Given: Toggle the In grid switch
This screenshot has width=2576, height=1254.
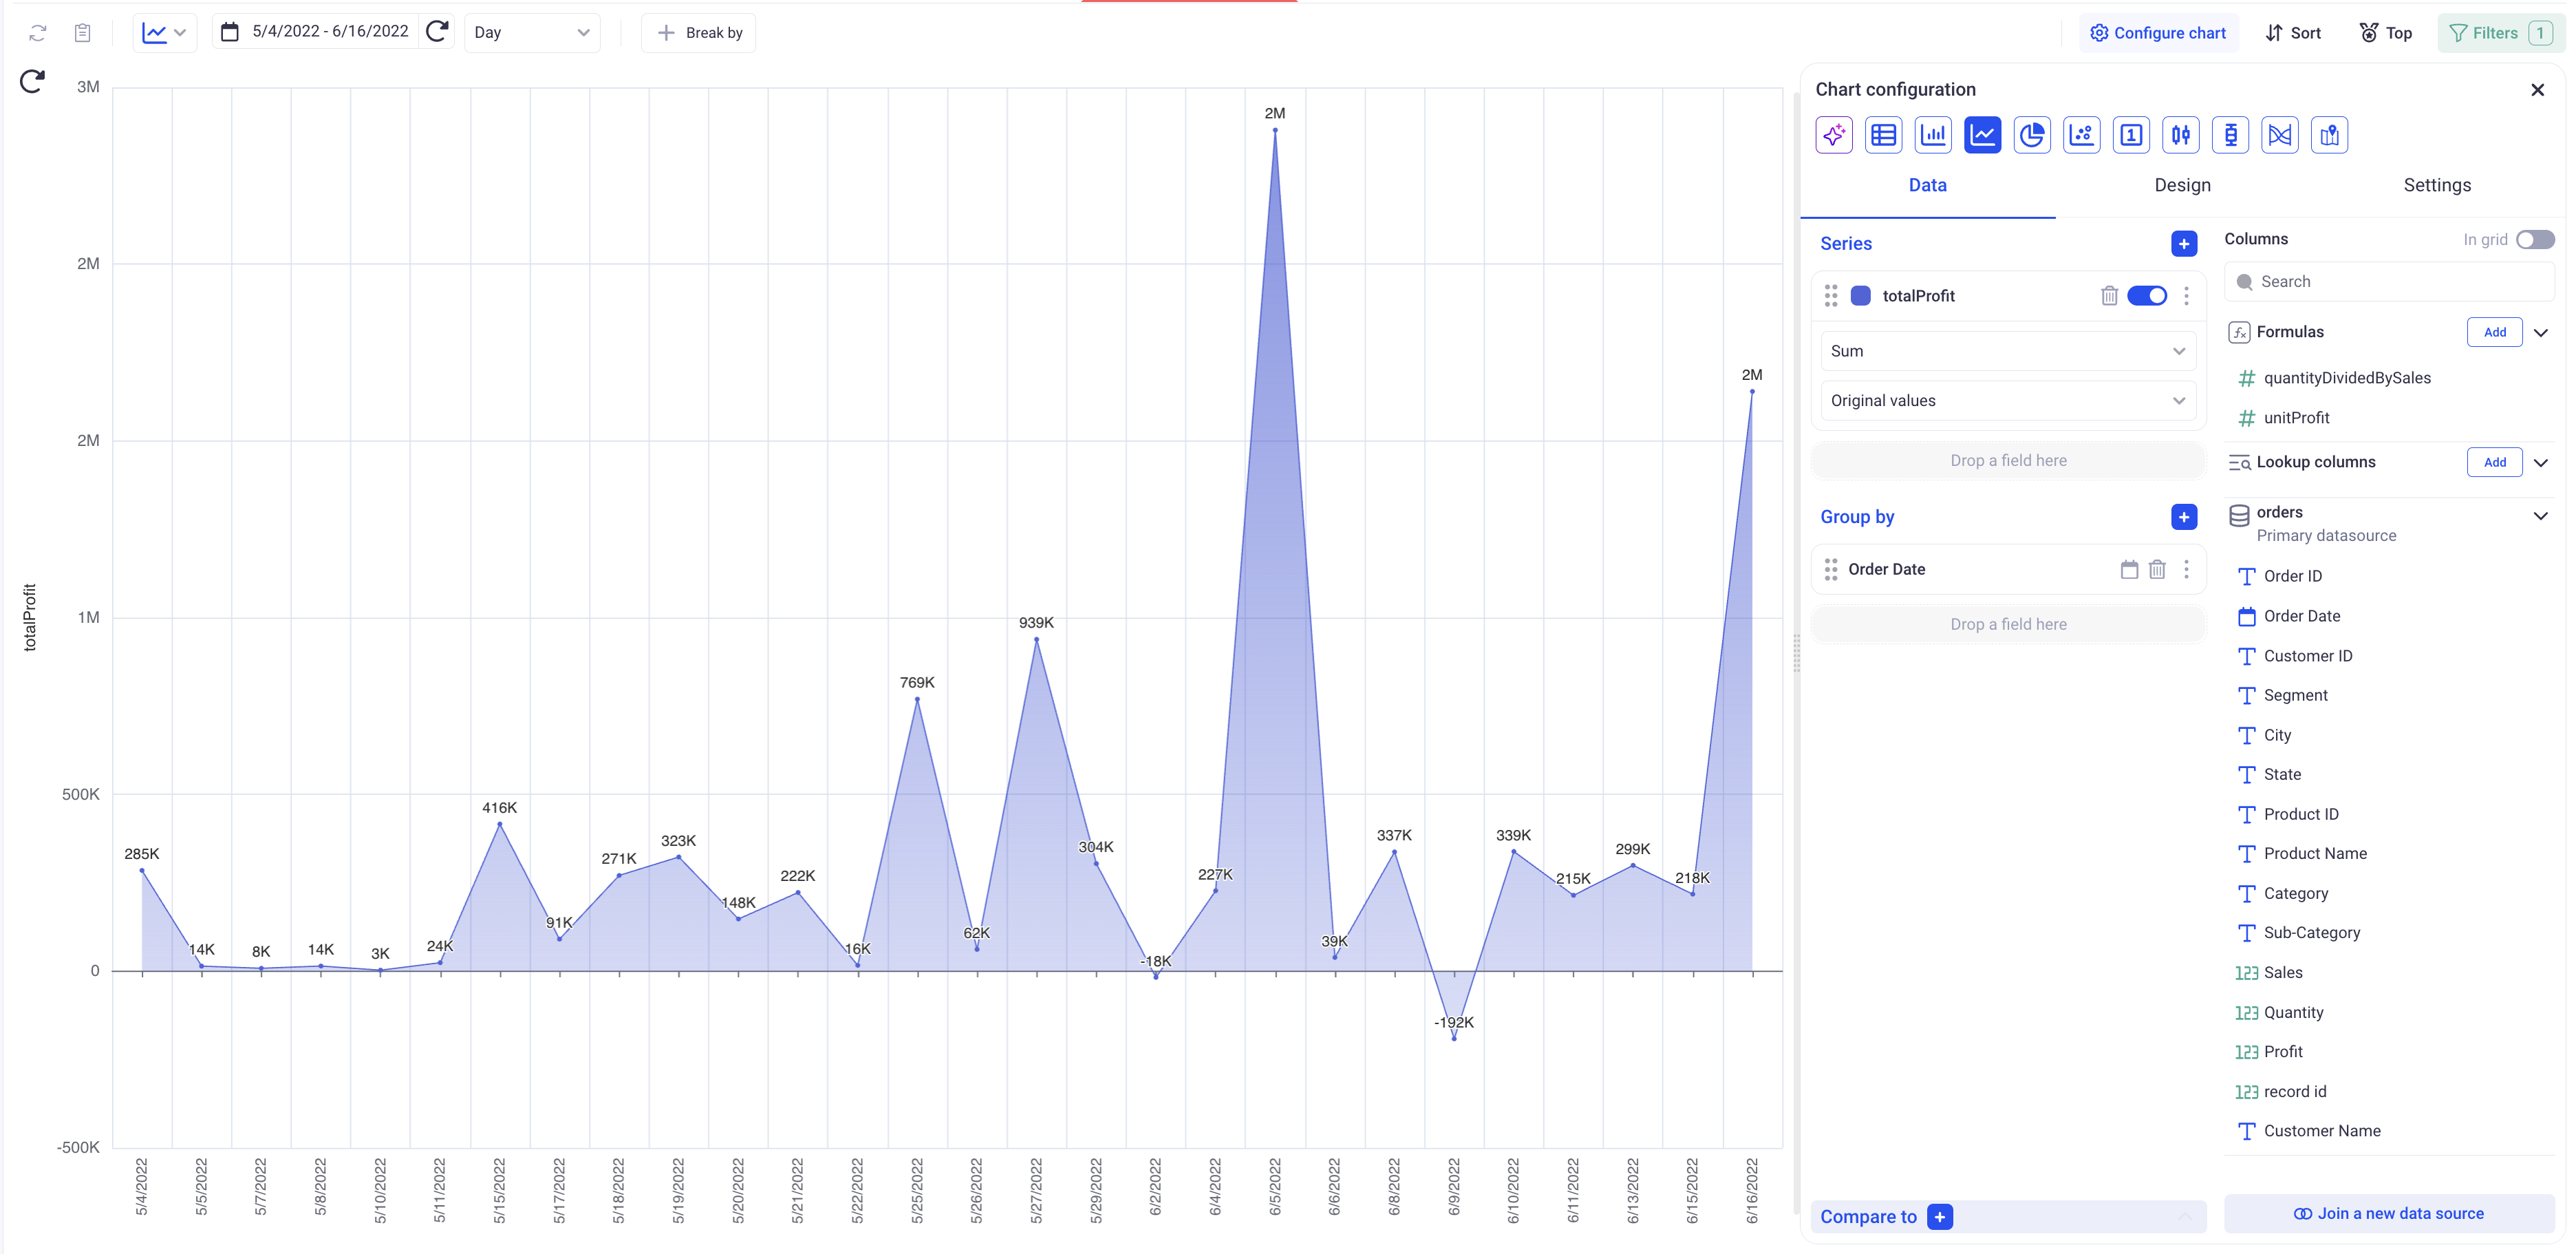Looking at the screenshot, I should 2535,239.
